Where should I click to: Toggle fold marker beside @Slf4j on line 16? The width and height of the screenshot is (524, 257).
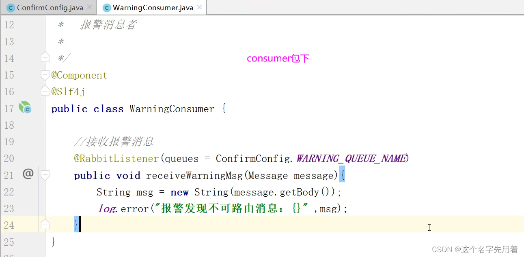click(x=45, y=91)
